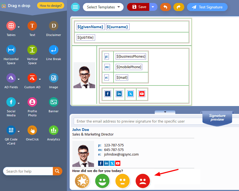Image resolution: width=239 pixels, height=191 pixels.
Task: Expand the Custom AD dropdown arrow
Action: click(40, 79)
